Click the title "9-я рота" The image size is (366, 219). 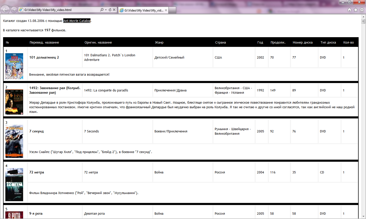tap(36, 214)
